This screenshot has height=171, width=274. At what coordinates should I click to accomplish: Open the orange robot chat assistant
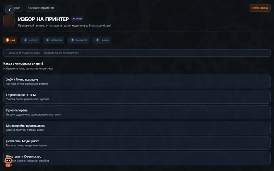(x=8, y=162)
